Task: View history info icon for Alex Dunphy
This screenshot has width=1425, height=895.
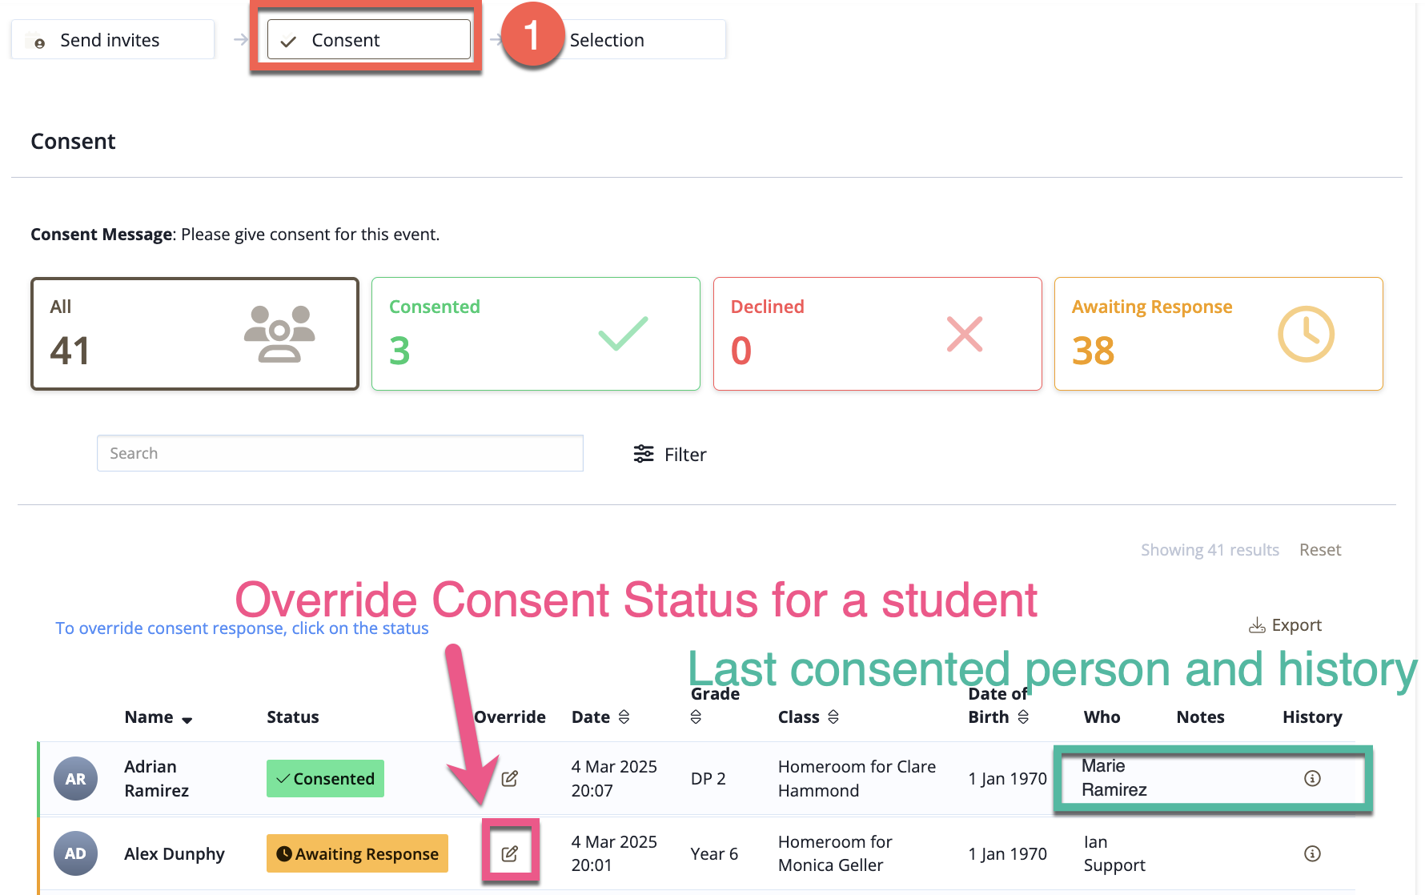Action: tap(1312, 853)
